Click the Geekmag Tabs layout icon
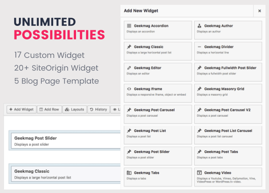The height and width of the screenshot is (193, 269). 129,173
